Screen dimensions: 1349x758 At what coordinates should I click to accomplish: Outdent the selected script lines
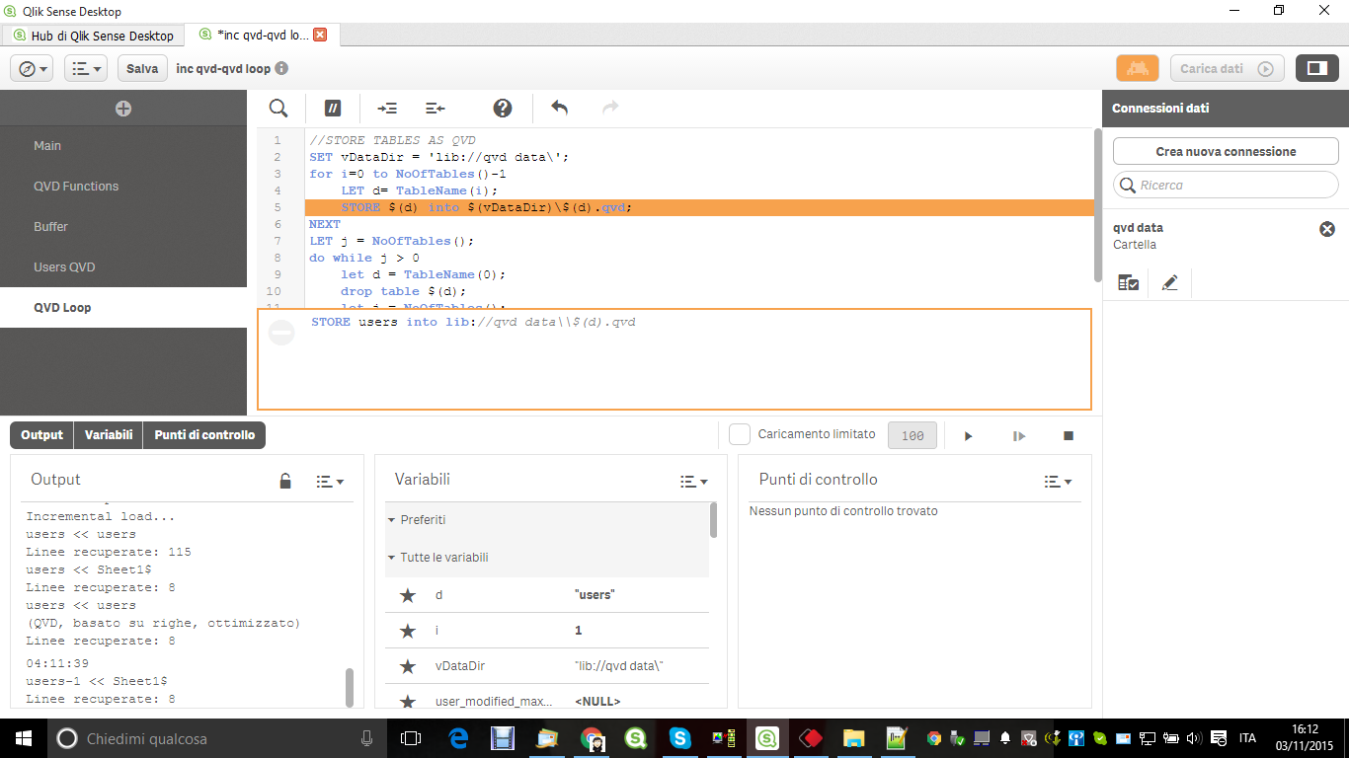[x=436, y=108]
